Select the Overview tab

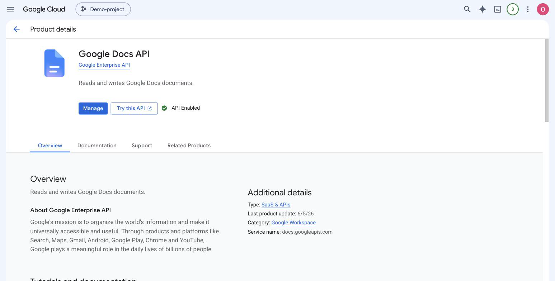(x=50, y=146)
